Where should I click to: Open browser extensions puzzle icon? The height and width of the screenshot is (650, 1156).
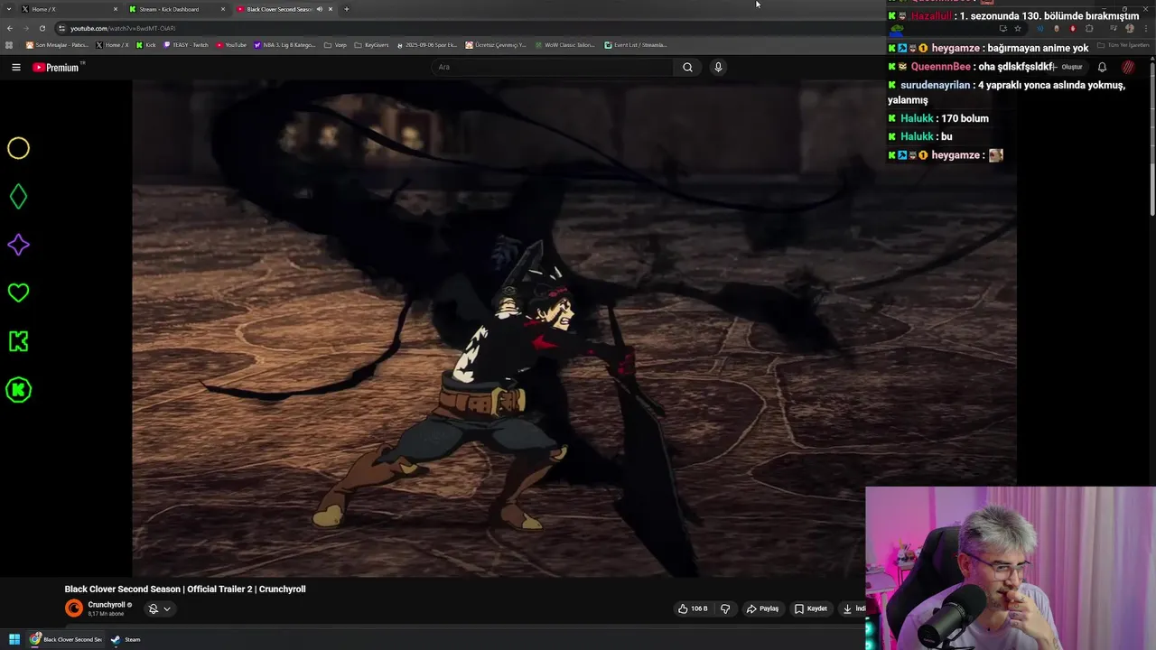click(1089, 28)
